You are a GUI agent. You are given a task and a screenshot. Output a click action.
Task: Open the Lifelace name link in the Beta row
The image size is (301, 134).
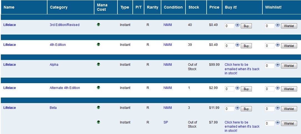9,108
